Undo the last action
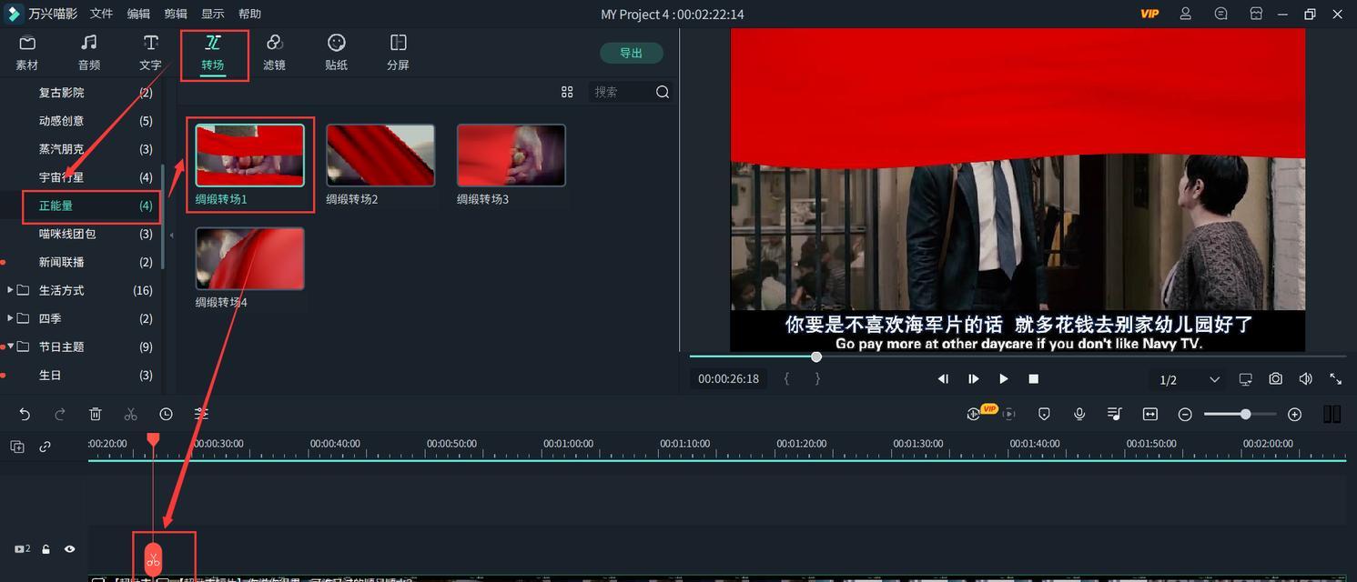The height and width of the screenshot is (582, 1357). click(x=25, y=414)
